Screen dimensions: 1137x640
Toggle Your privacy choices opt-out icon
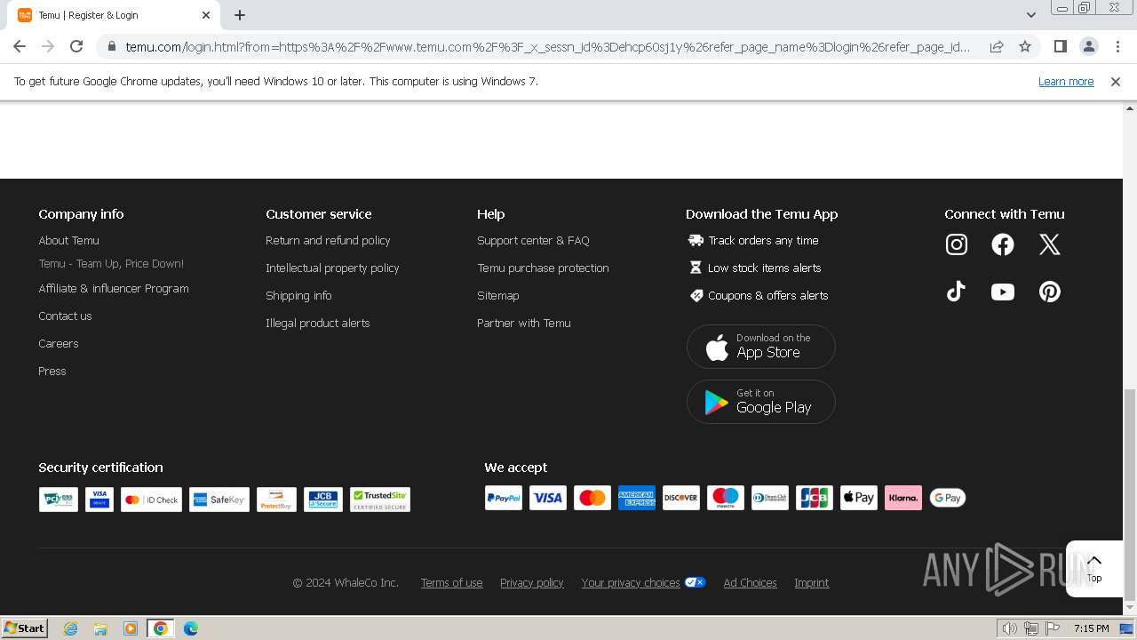[x=695, y=582]
